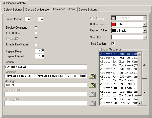Open the Caption Colour dropdown

(x=145, y=31)
